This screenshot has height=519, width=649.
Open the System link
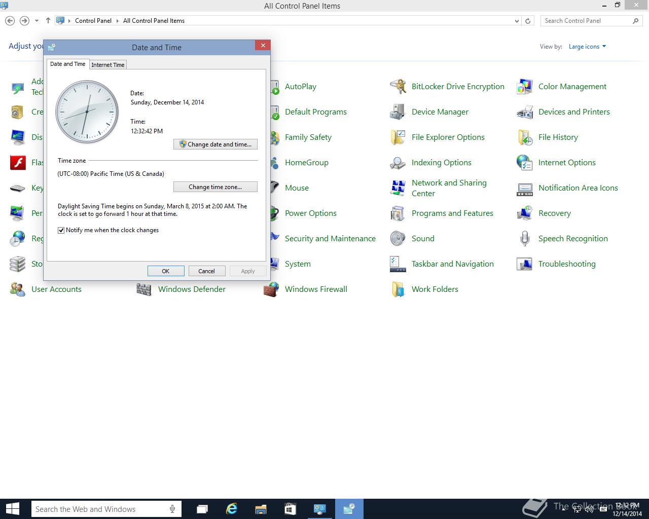298,264
